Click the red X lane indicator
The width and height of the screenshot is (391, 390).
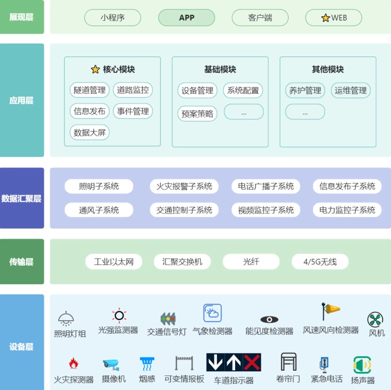pyautogui.click(x=252, y=362)
